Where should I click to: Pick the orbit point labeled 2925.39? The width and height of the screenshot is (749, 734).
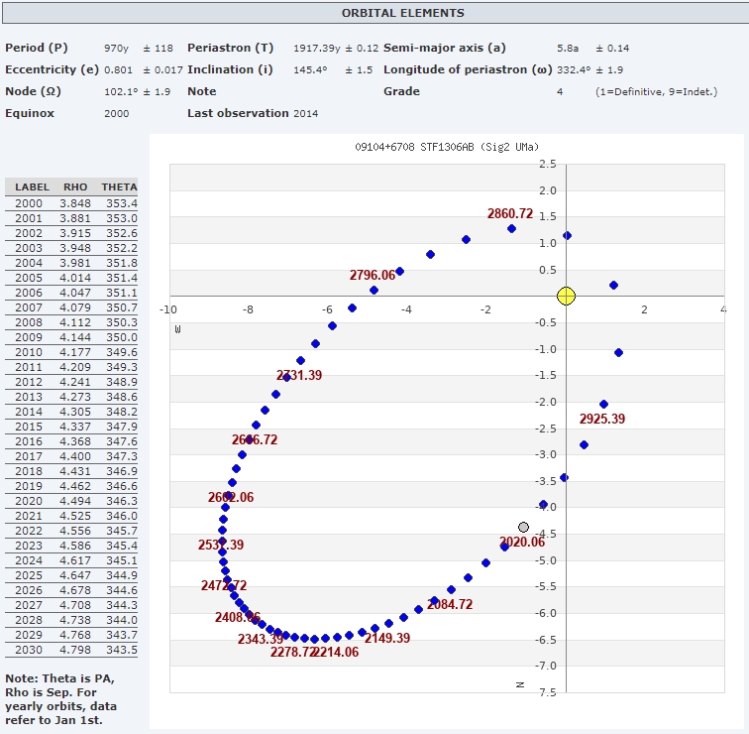603,404
